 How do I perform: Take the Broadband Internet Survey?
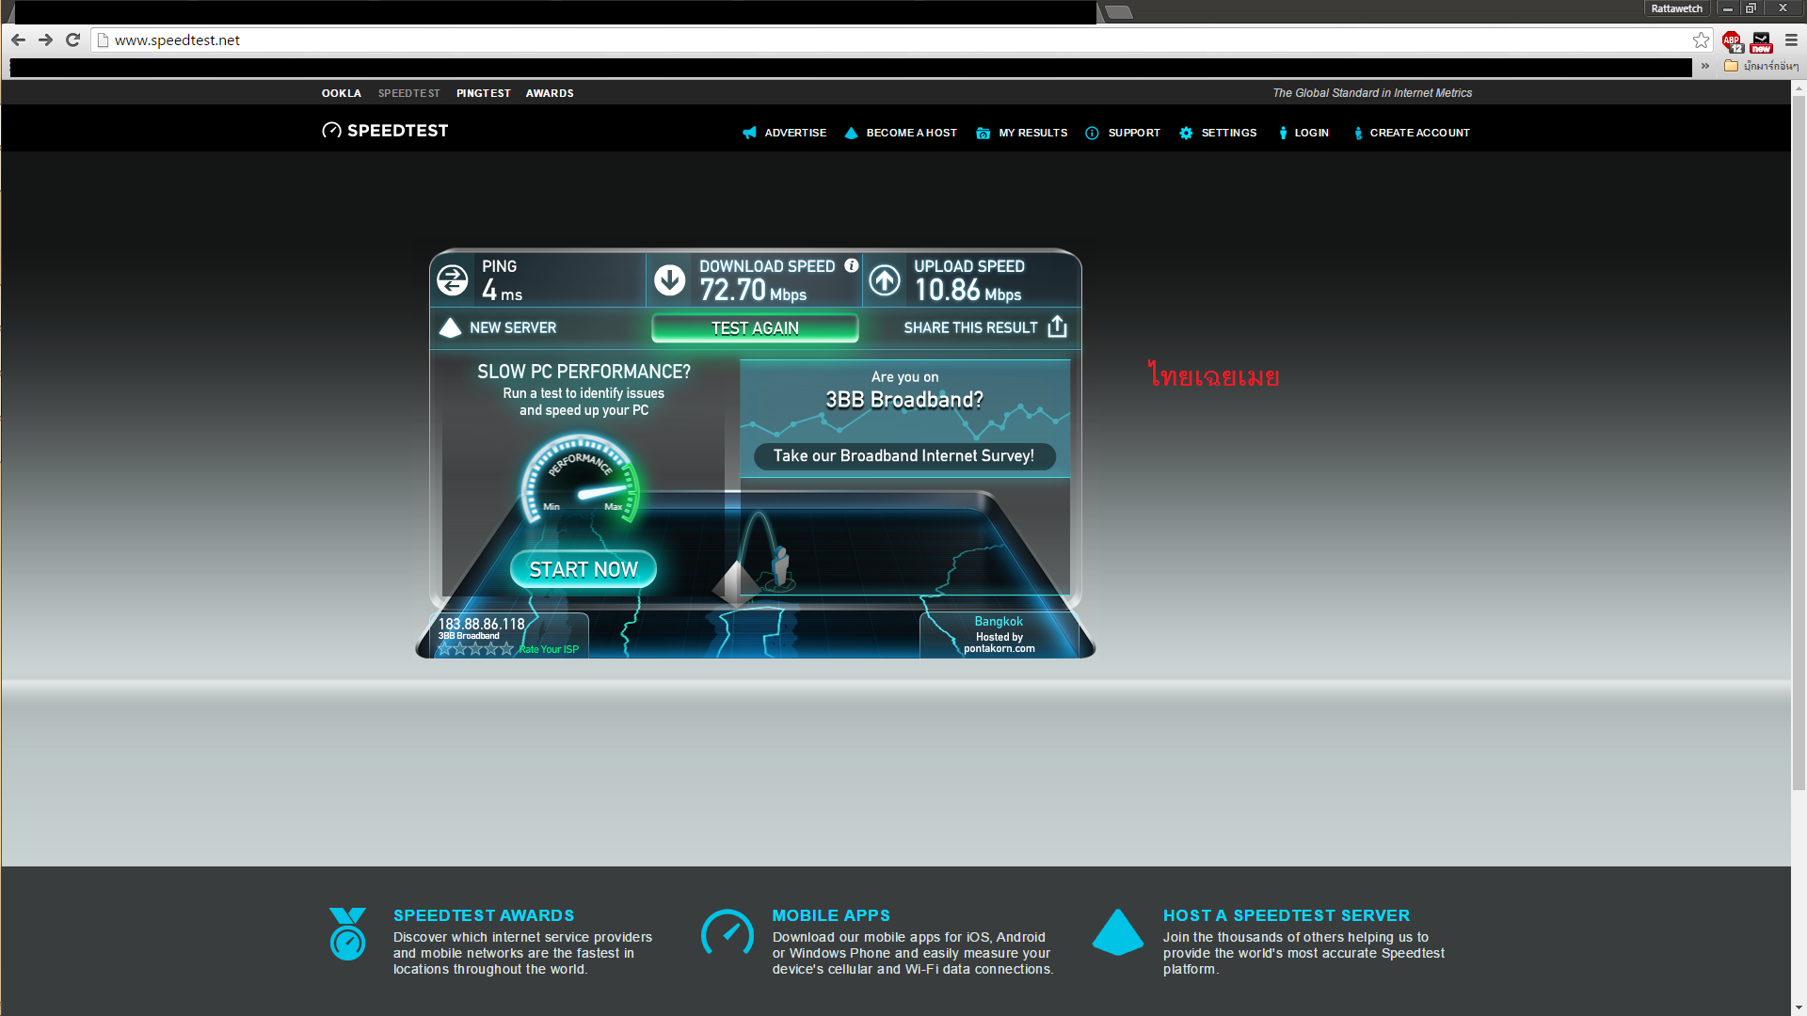point(903,456)
